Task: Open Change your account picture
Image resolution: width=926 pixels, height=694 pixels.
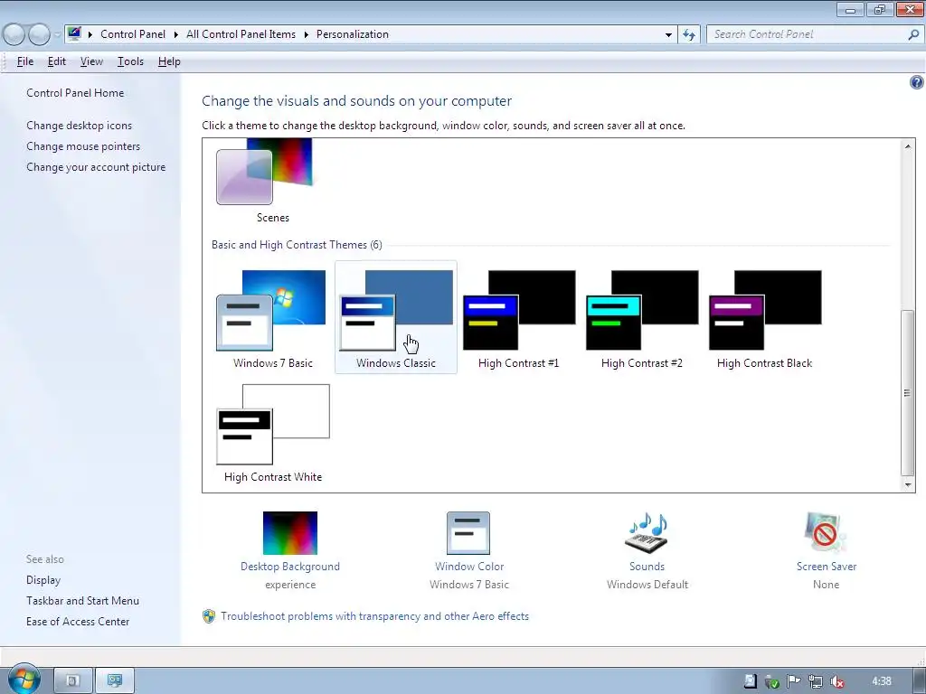Action: pyautogui.click(x=96, y=167)
